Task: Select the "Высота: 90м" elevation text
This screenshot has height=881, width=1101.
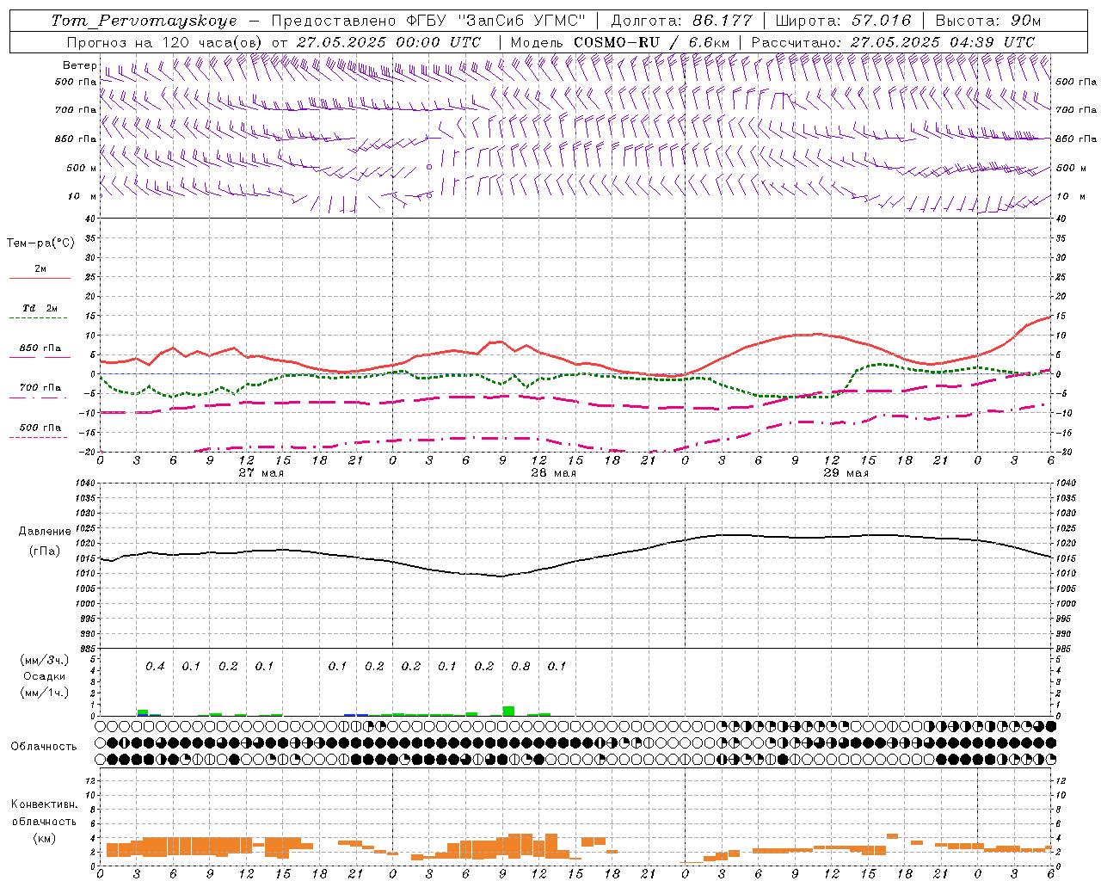Action: coord(987,21)
